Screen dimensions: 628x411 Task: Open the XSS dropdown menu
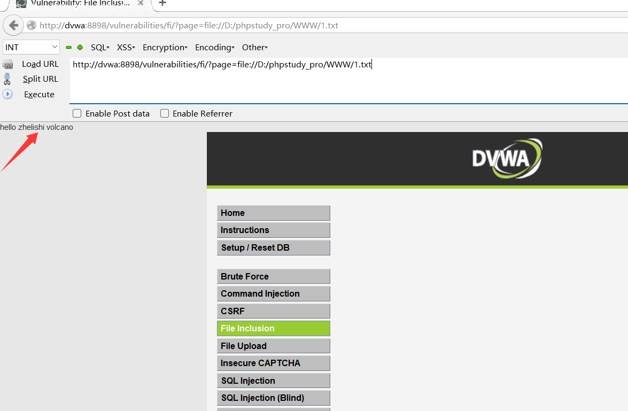coord(126,47)
